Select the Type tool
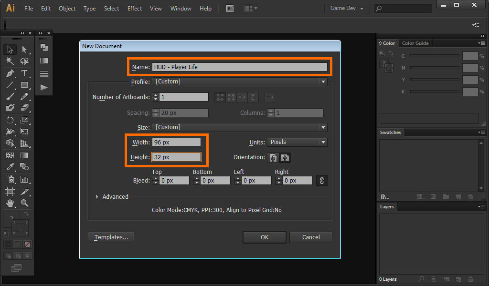The width and height of the screenshot is (489, 286). (24, 73)
